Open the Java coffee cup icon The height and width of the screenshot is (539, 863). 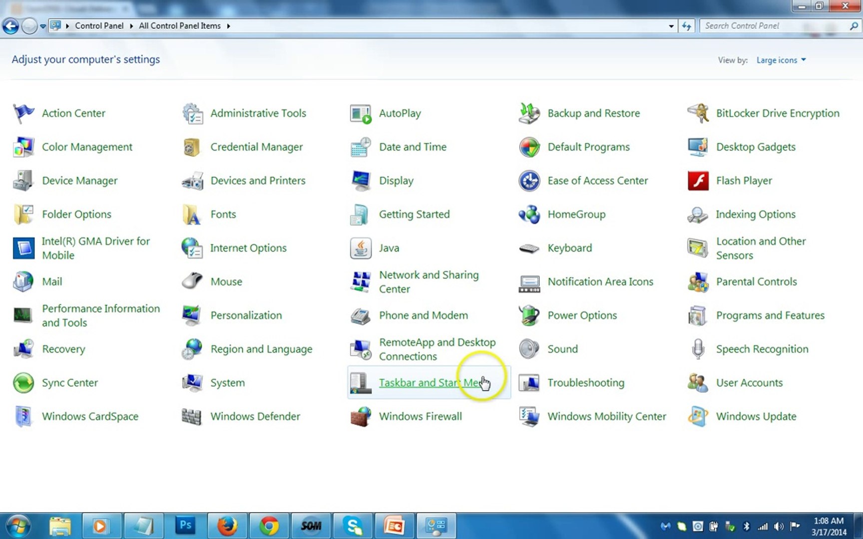[x=360, y=248]
